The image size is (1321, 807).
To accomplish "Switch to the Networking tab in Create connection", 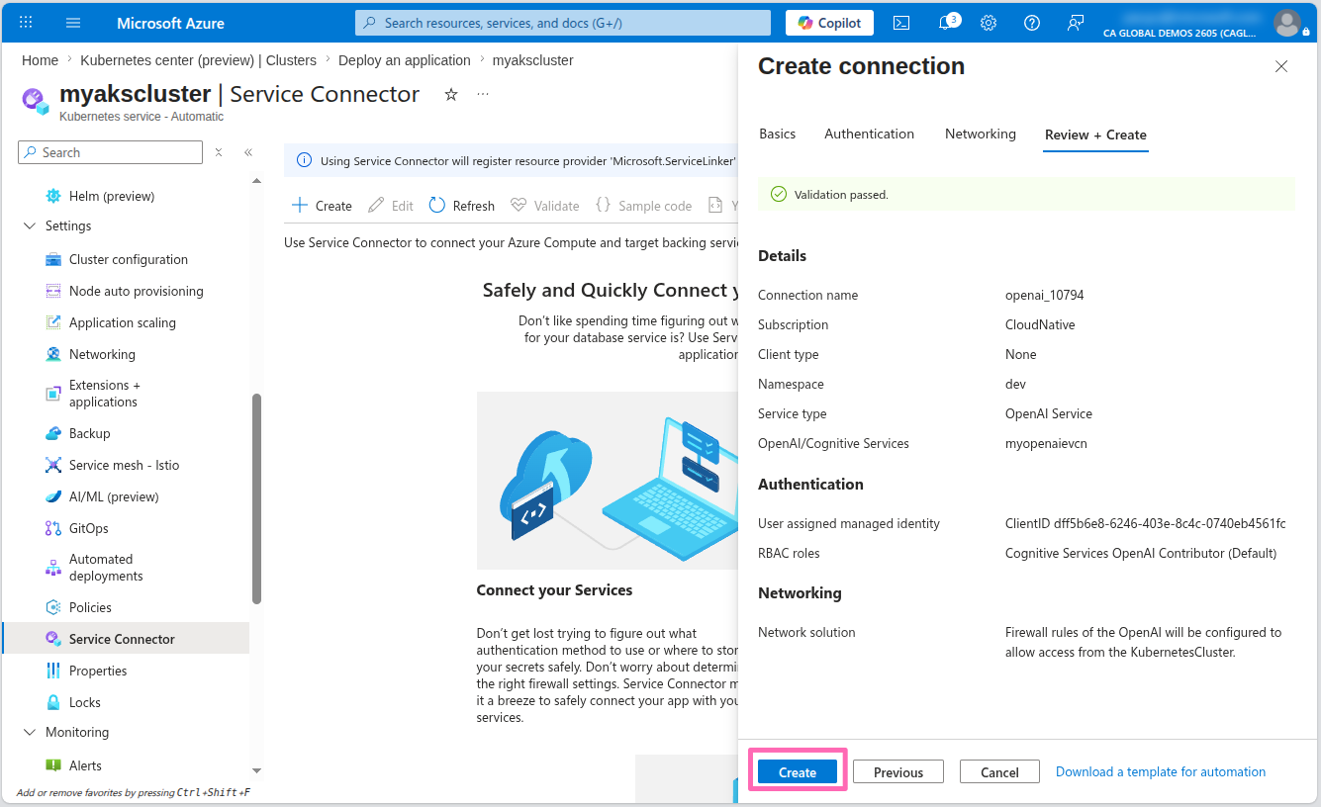I will coord(981,134).
